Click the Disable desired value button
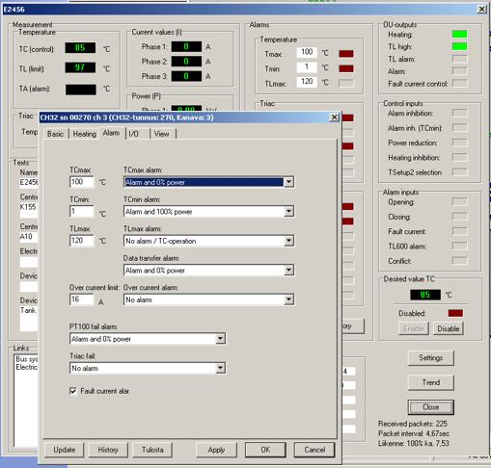The width and height of the screenshot is (491, 468). pos(449,328)
